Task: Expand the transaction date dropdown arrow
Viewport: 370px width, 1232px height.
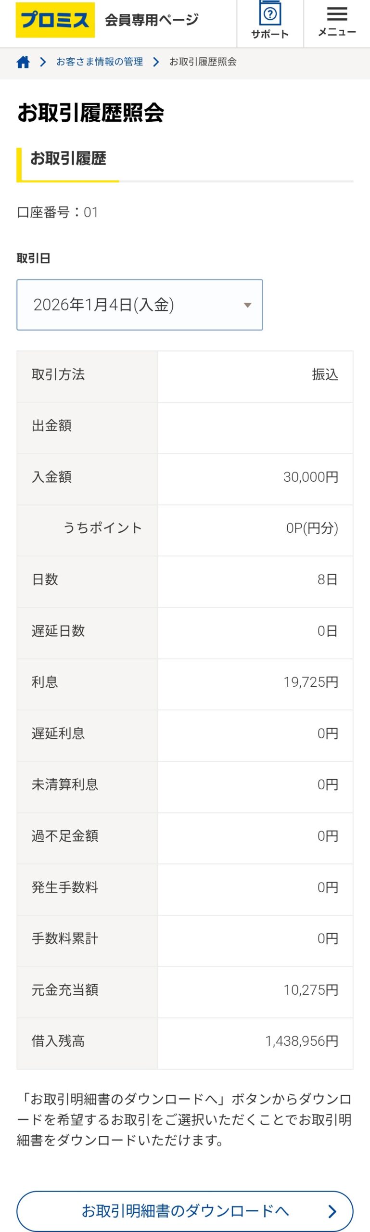Action: [x=247, y=305]
